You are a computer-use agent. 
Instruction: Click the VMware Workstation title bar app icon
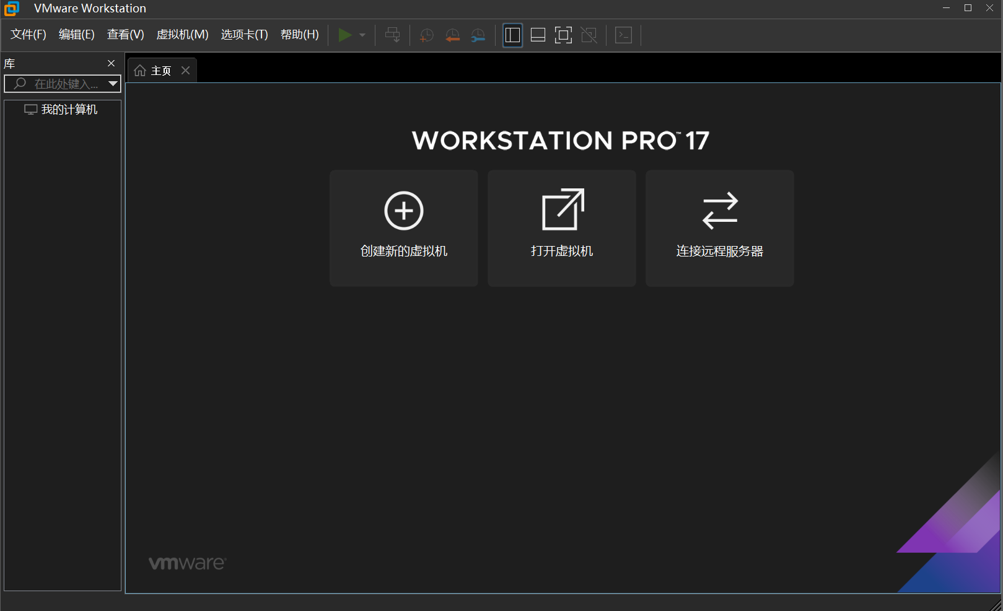pos(12,9)
